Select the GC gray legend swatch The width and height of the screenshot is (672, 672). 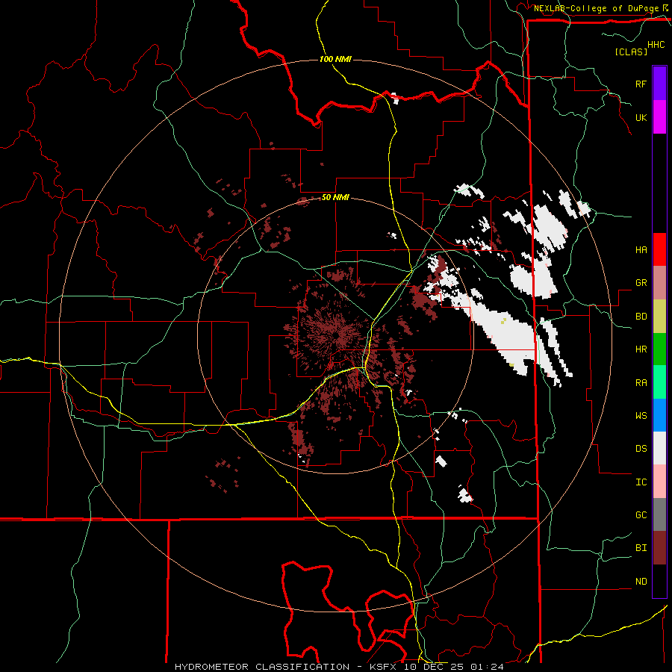[x=659, y=514]
